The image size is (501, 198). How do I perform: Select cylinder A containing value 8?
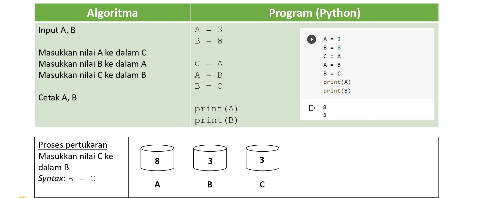(x=157, y=158)
